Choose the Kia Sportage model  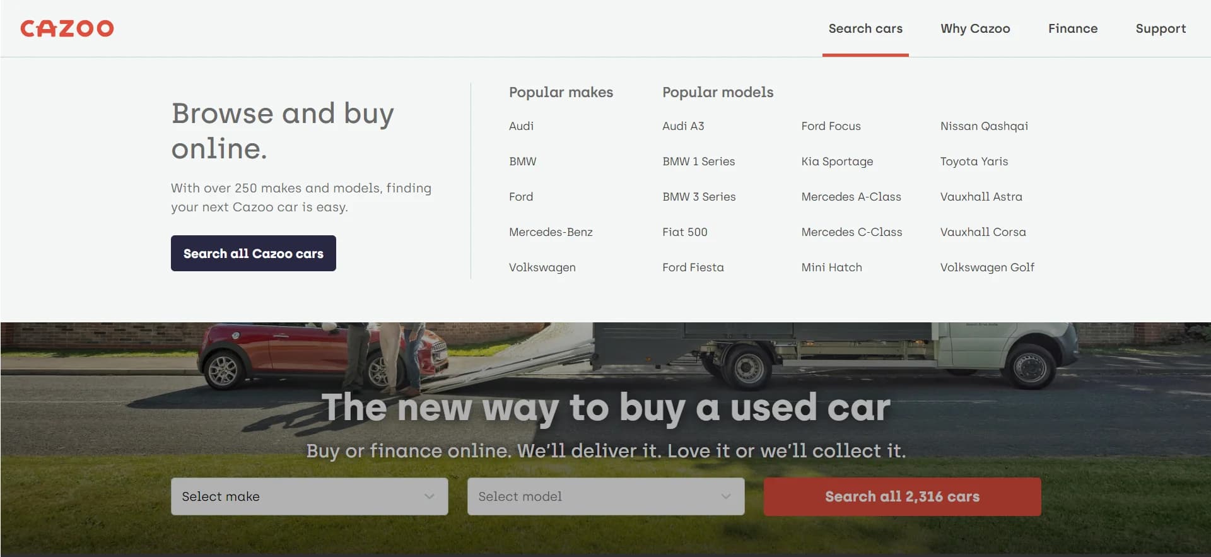click(836, 161)
